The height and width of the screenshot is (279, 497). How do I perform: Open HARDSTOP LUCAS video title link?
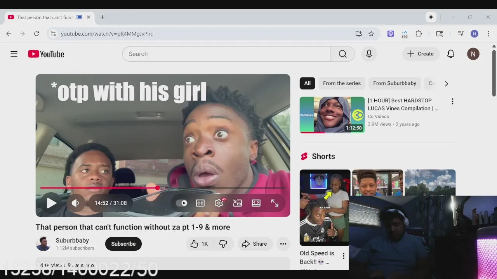tap(403, 104)
